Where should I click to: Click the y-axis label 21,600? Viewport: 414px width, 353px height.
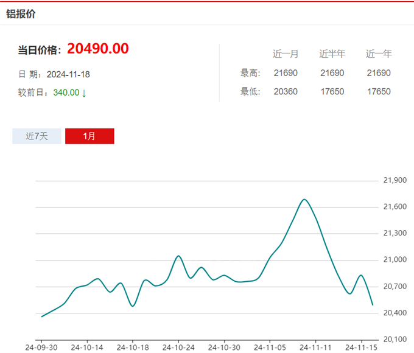(395, 207)
